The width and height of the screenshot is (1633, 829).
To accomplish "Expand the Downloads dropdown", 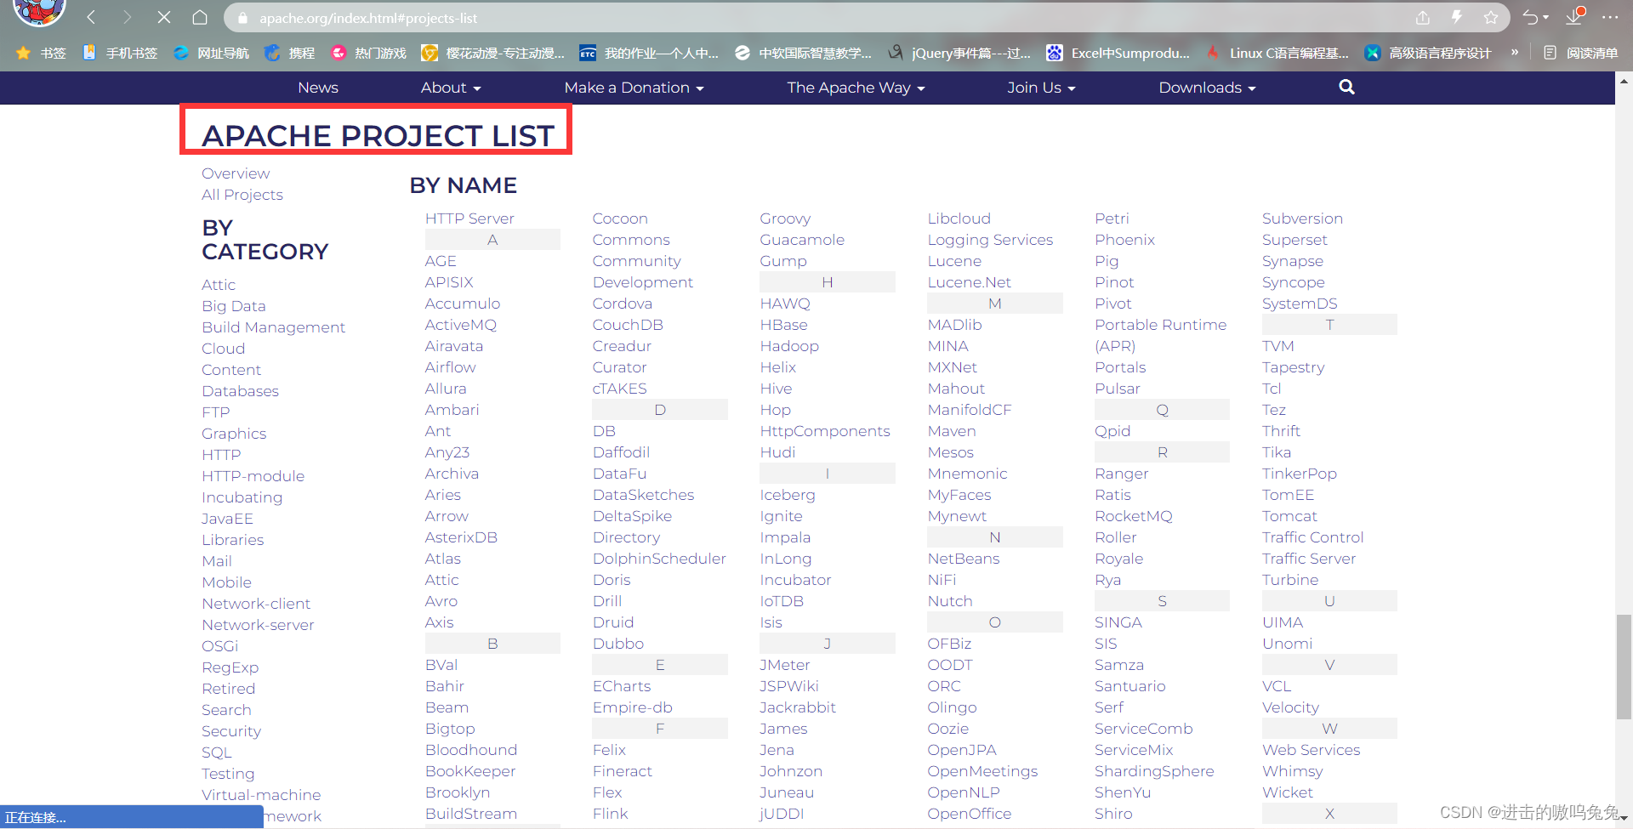I will [1207, 88].
